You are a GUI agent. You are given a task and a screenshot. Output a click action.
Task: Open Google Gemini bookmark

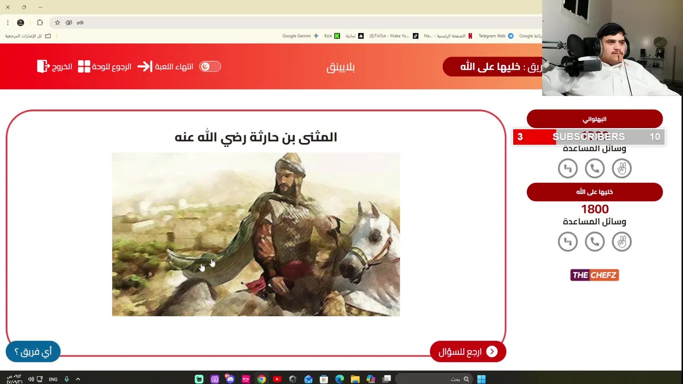click(300, 36)
